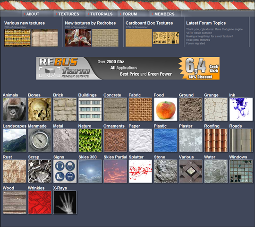Open the Windows broken glass category

(x=241, y=171)
